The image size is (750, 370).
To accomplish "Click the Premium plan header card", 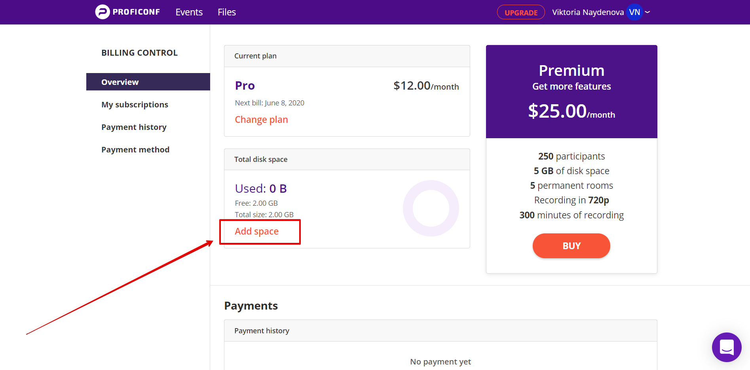I will (x=572, y=92).
